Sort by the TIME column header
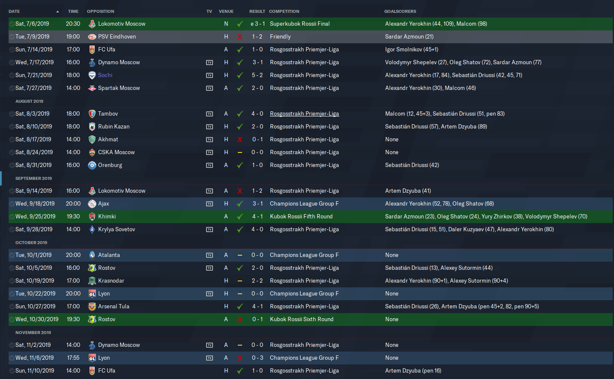Viewport: 614px width, 379px height. pos(73,12)
